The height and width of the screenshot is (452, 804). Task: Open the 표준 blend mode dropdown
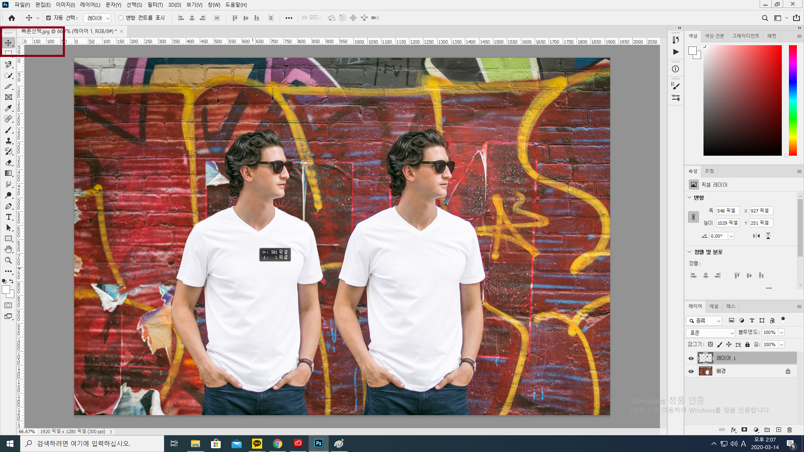[711, 333]
